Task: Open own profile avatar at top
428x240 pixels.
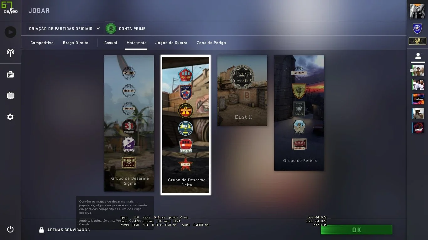Action: click(417, 11)
